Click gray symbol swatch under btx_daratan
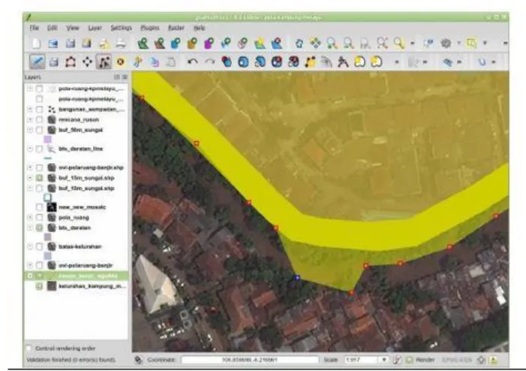This screenshot has height=371, width=526. (x=47, y=237)
